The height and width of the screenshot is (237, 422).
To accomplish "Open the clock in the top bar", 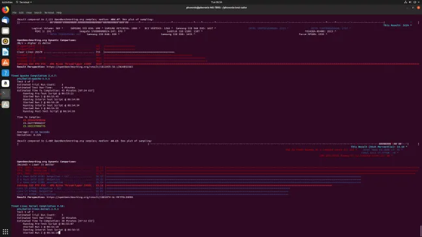I will (x=216, y=2).
